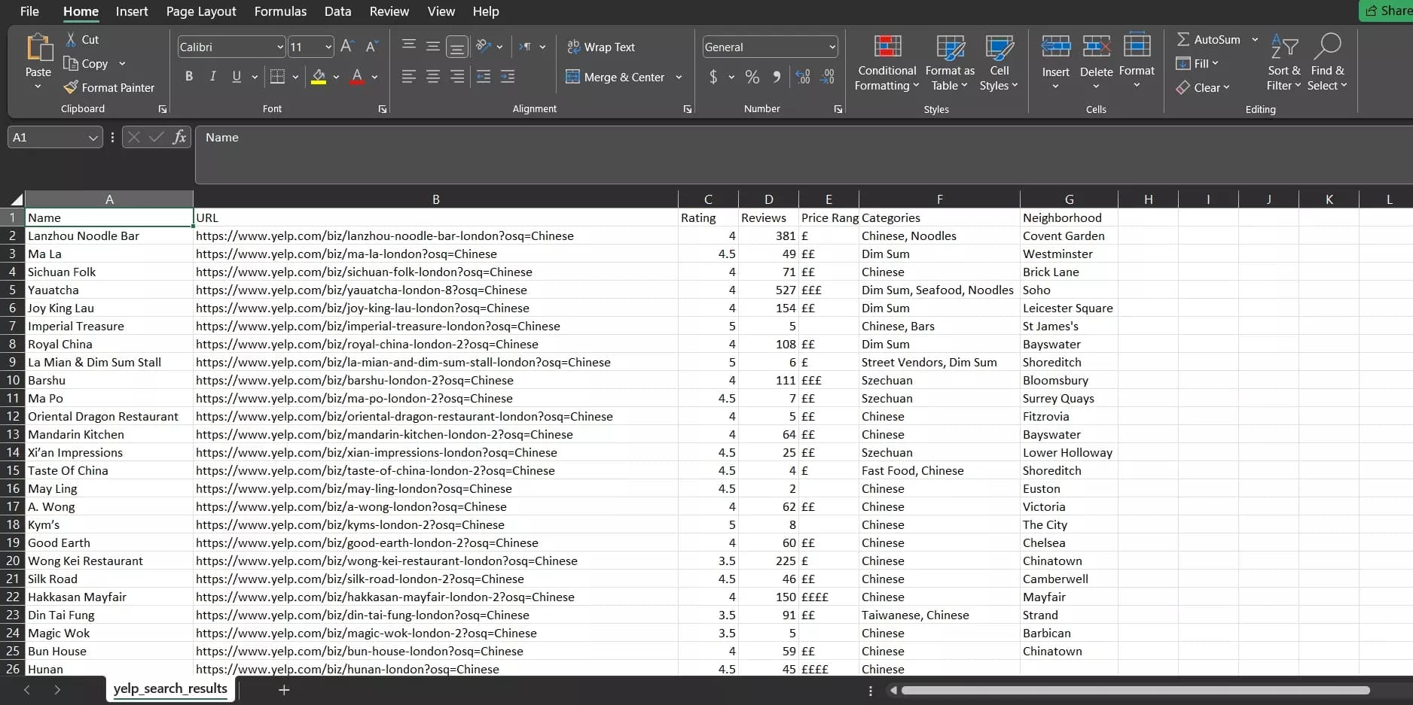This screenshot has height=705, width=1413.
Task: Switch to the Formulas tab
Action: pyautogui.click(x=280, y=11)
